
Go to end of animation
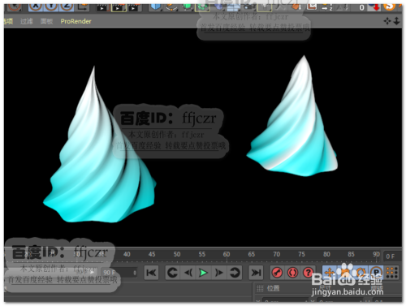tap(256, 273)
